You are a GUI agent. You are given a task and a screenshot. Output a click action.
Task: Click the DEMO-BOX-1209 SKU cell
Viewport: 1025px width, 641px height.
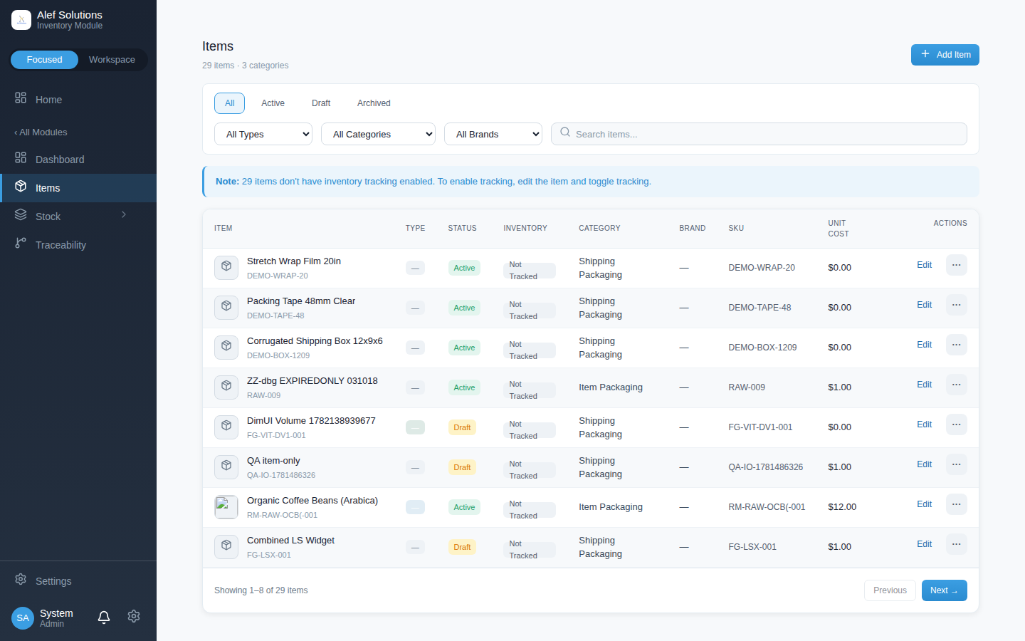coord(762,348)
